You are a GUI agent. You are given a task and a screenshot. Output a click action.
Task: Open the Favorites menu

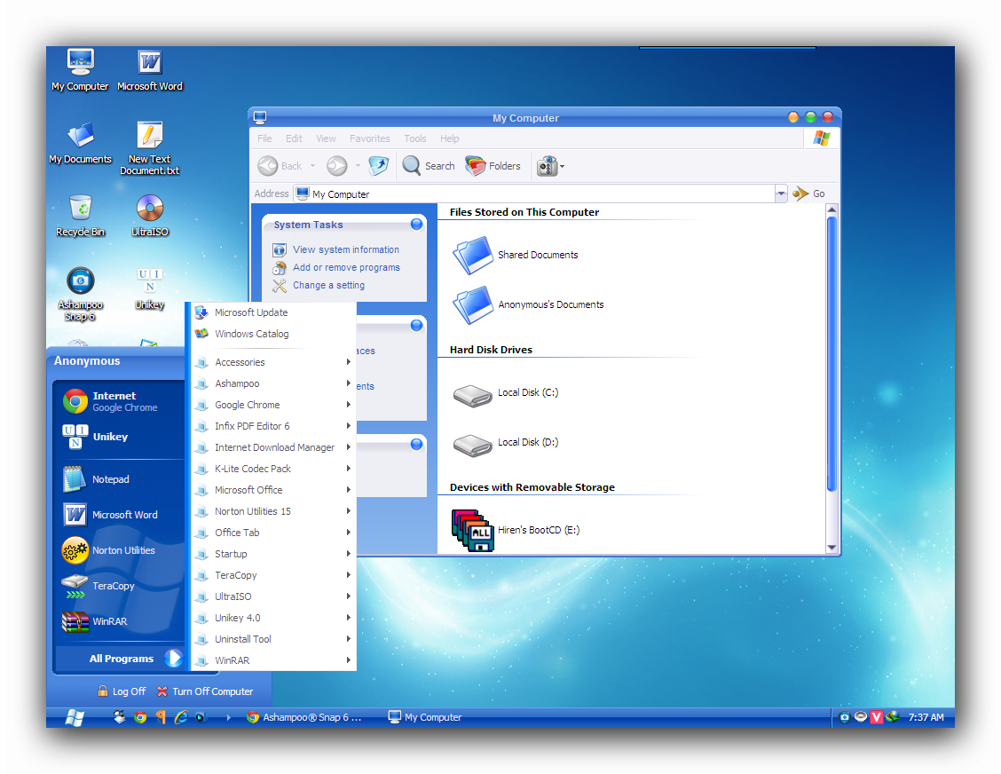[x=370, y=138]
